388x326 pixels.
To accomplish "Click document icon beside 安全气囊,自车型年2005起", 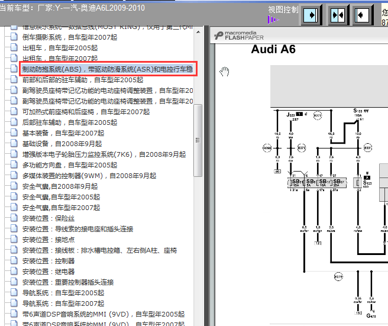I will click(x=14, y=196).
